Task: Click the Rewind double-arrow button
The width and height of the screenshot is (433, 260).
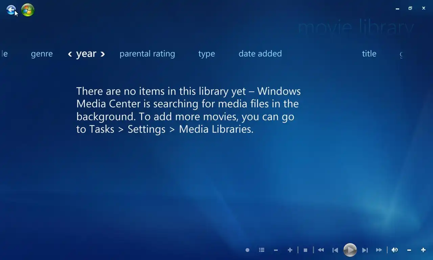Action: coord(321,250)
